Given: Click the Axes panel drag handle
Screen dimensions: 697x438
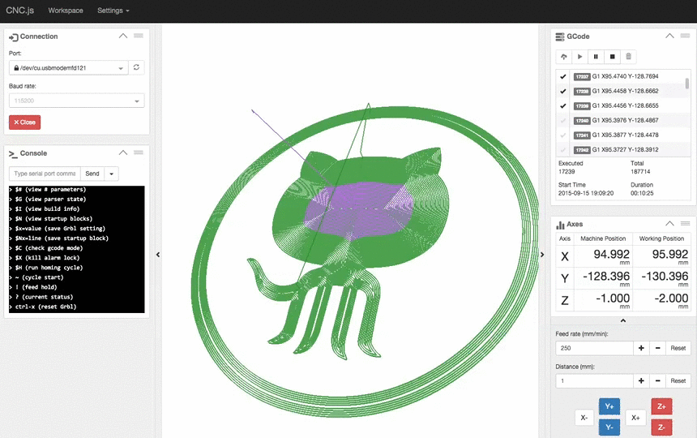Looking at the screenshot, I should pyautogui.click(x=686, y=223).
